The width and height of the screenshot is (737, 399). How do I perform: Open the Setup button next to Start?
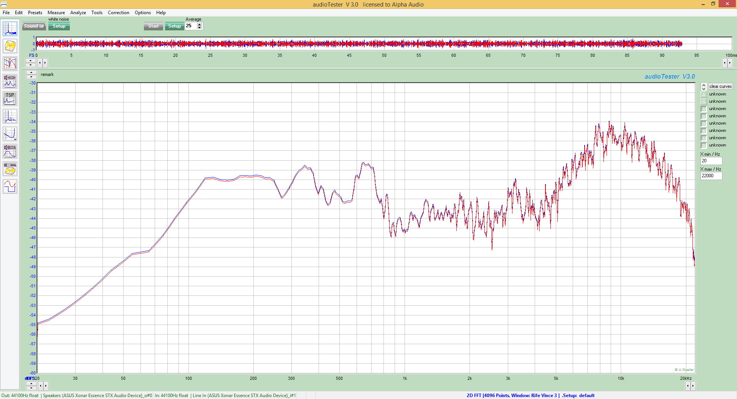coord(174,26)
